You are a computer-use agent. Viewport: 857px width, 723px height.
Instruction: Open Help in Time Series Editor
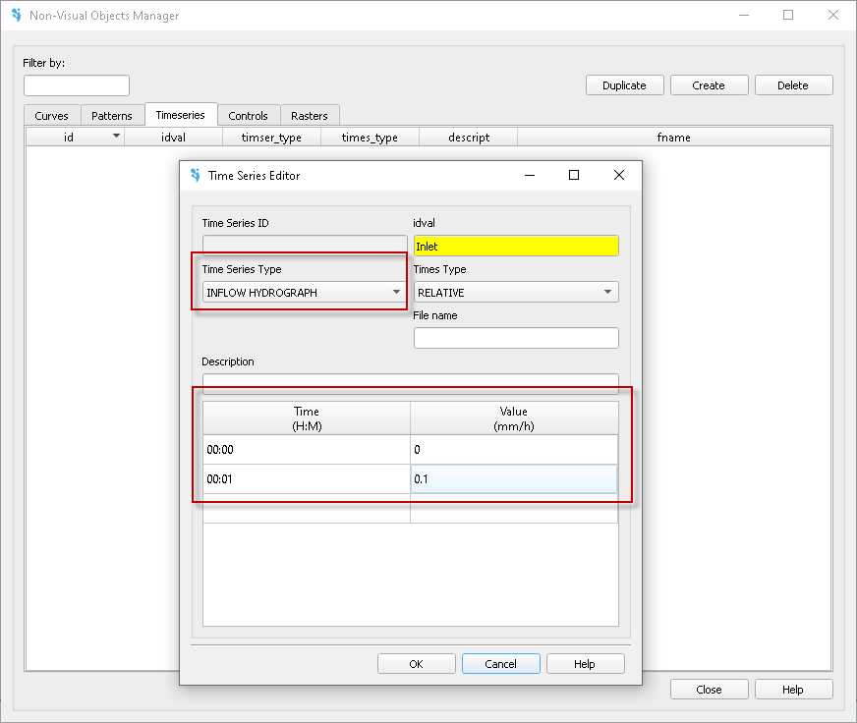click(x=585, y=664)
